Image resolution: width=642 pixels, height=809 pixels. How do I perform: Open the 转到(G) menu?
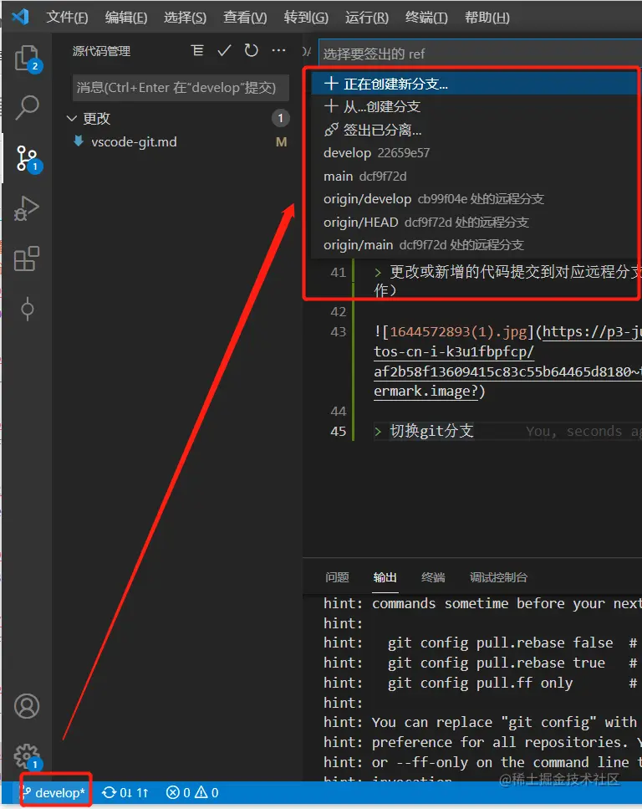coord(306,18)
